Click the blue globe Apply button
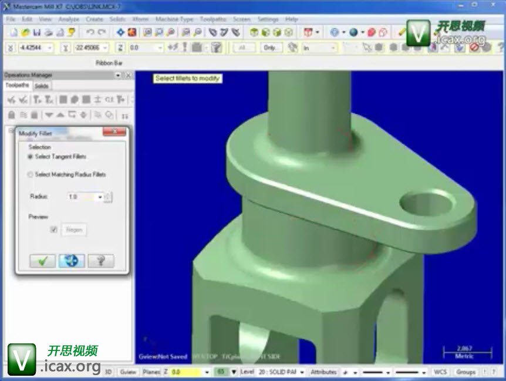Screen dimensions: 506x381 click(72, 261)
